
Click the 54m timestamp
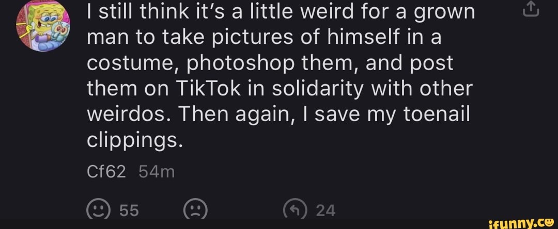pos(157,172)
